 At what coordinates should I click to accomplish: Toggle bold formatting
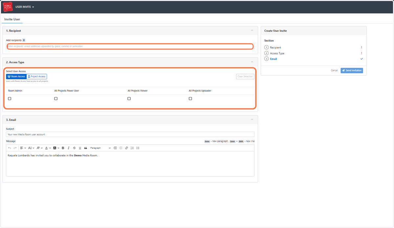tap(63, 148)
